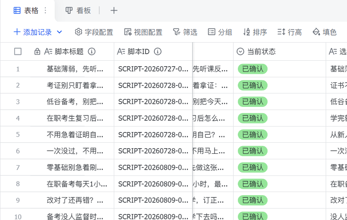
Task: Click 已确认 status tag in row 8
Action: pyautogui.click(x=252, y=184)
